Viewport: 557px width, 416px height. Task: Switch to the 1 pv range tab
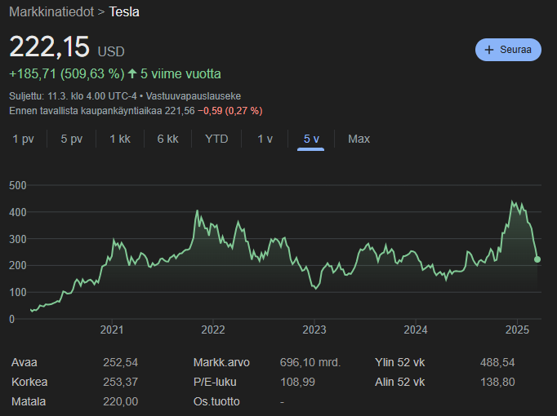[23, 139]
